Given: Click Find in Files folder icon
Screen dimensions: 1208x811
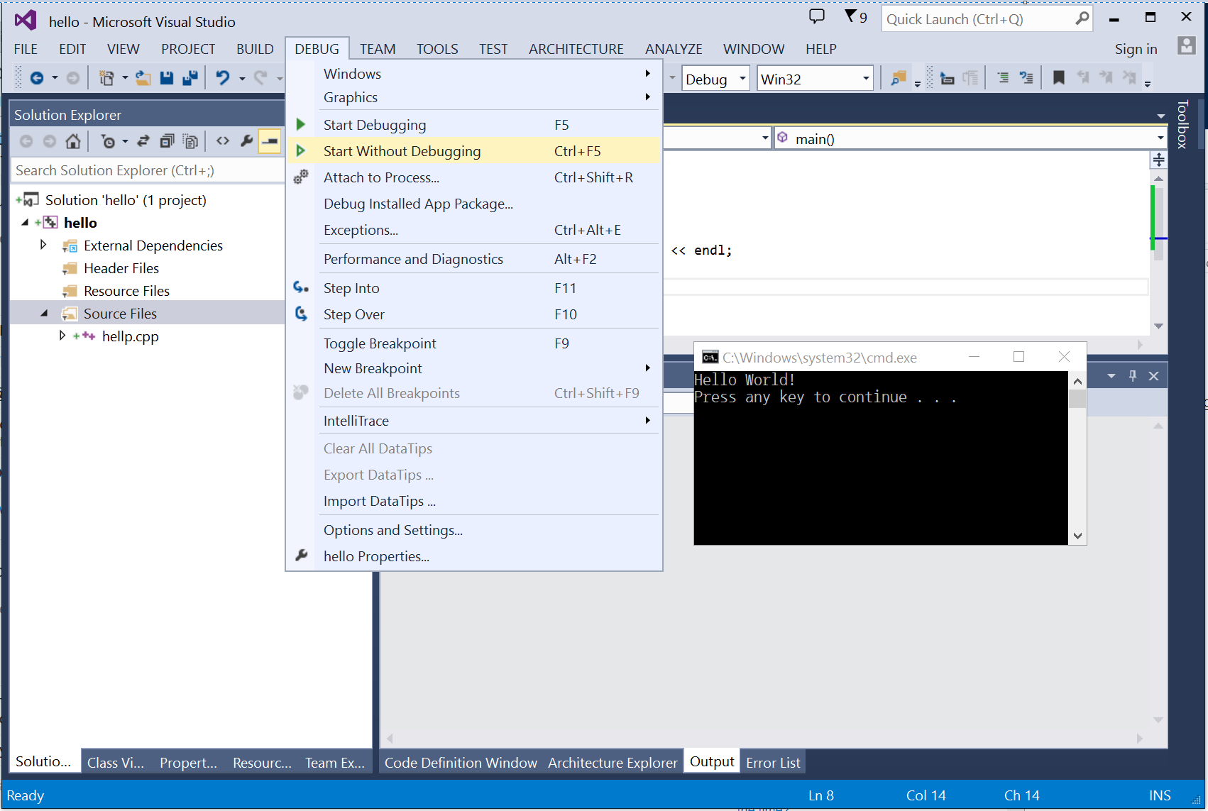Looking at the screenshot, I should (x=899, y=78).
